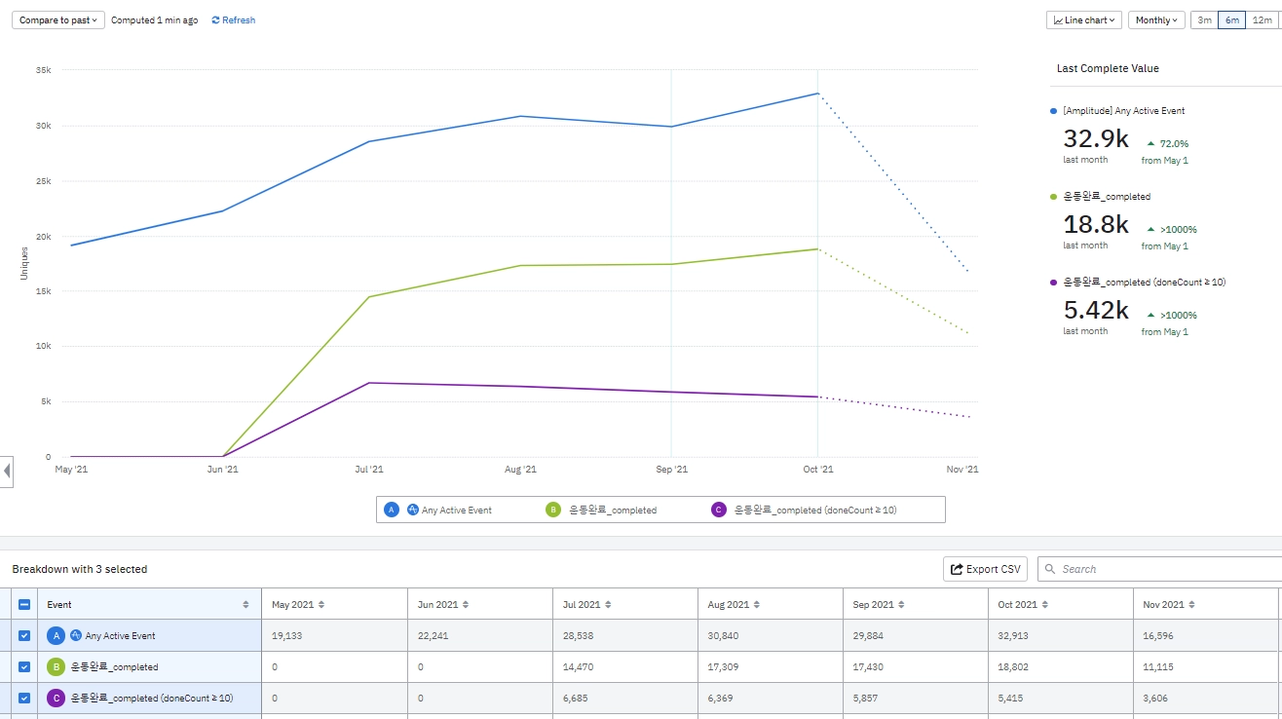
Task: Click the green B legend badge in chart
Action: (553, 510)
